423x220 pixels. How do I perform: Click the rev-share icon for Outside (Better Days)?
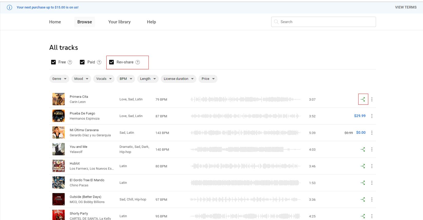point(363,199)
